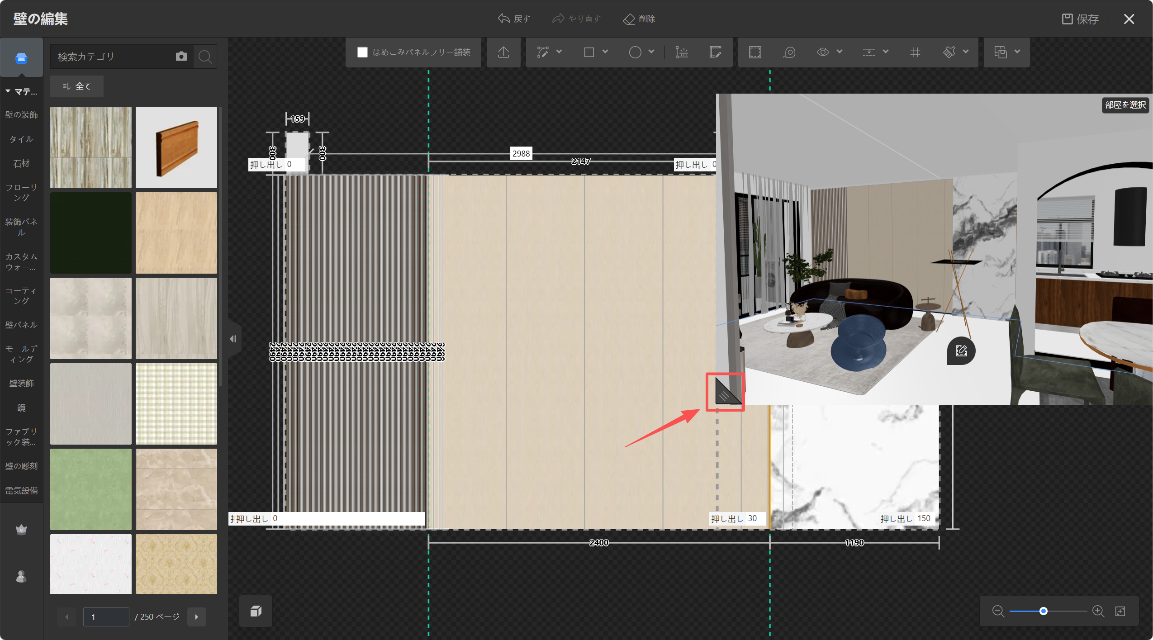
Task: Toggle the grid hash icon
Action: coord(915,52)
